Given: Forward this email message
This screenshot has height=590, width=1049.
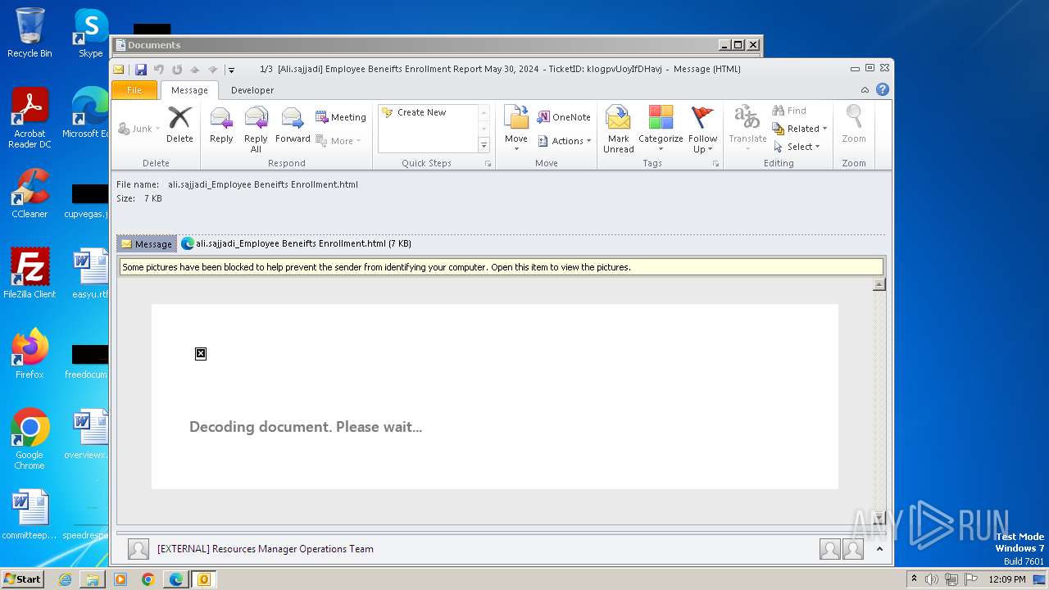Looking at the screenshot, I should pyautogui.click(x=293, y=125).
